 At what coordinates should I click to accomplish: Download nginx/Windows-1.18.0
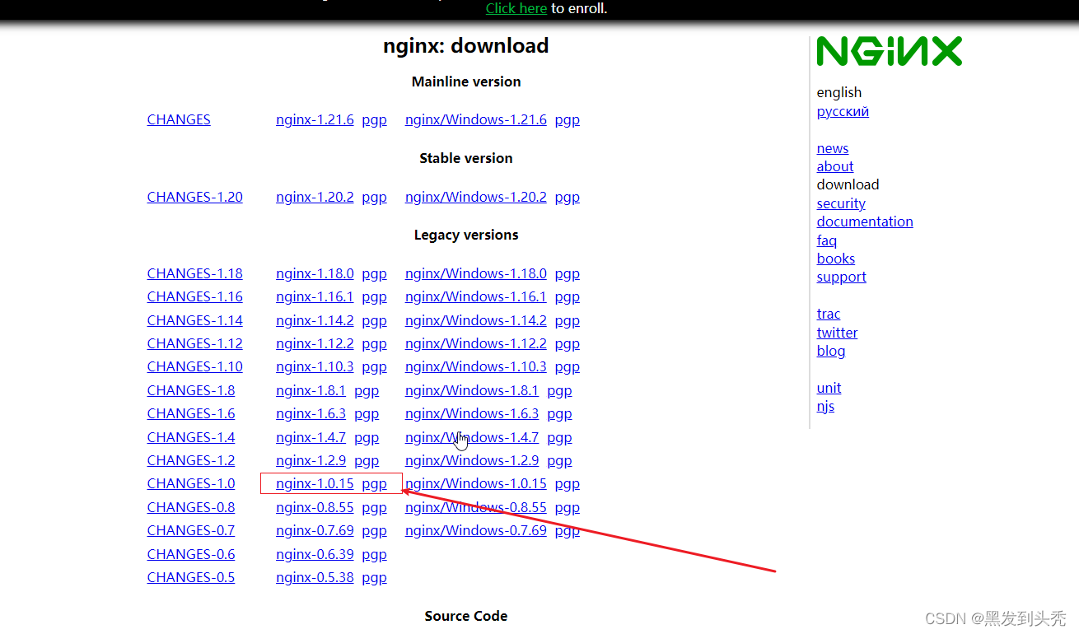[476, 273]
